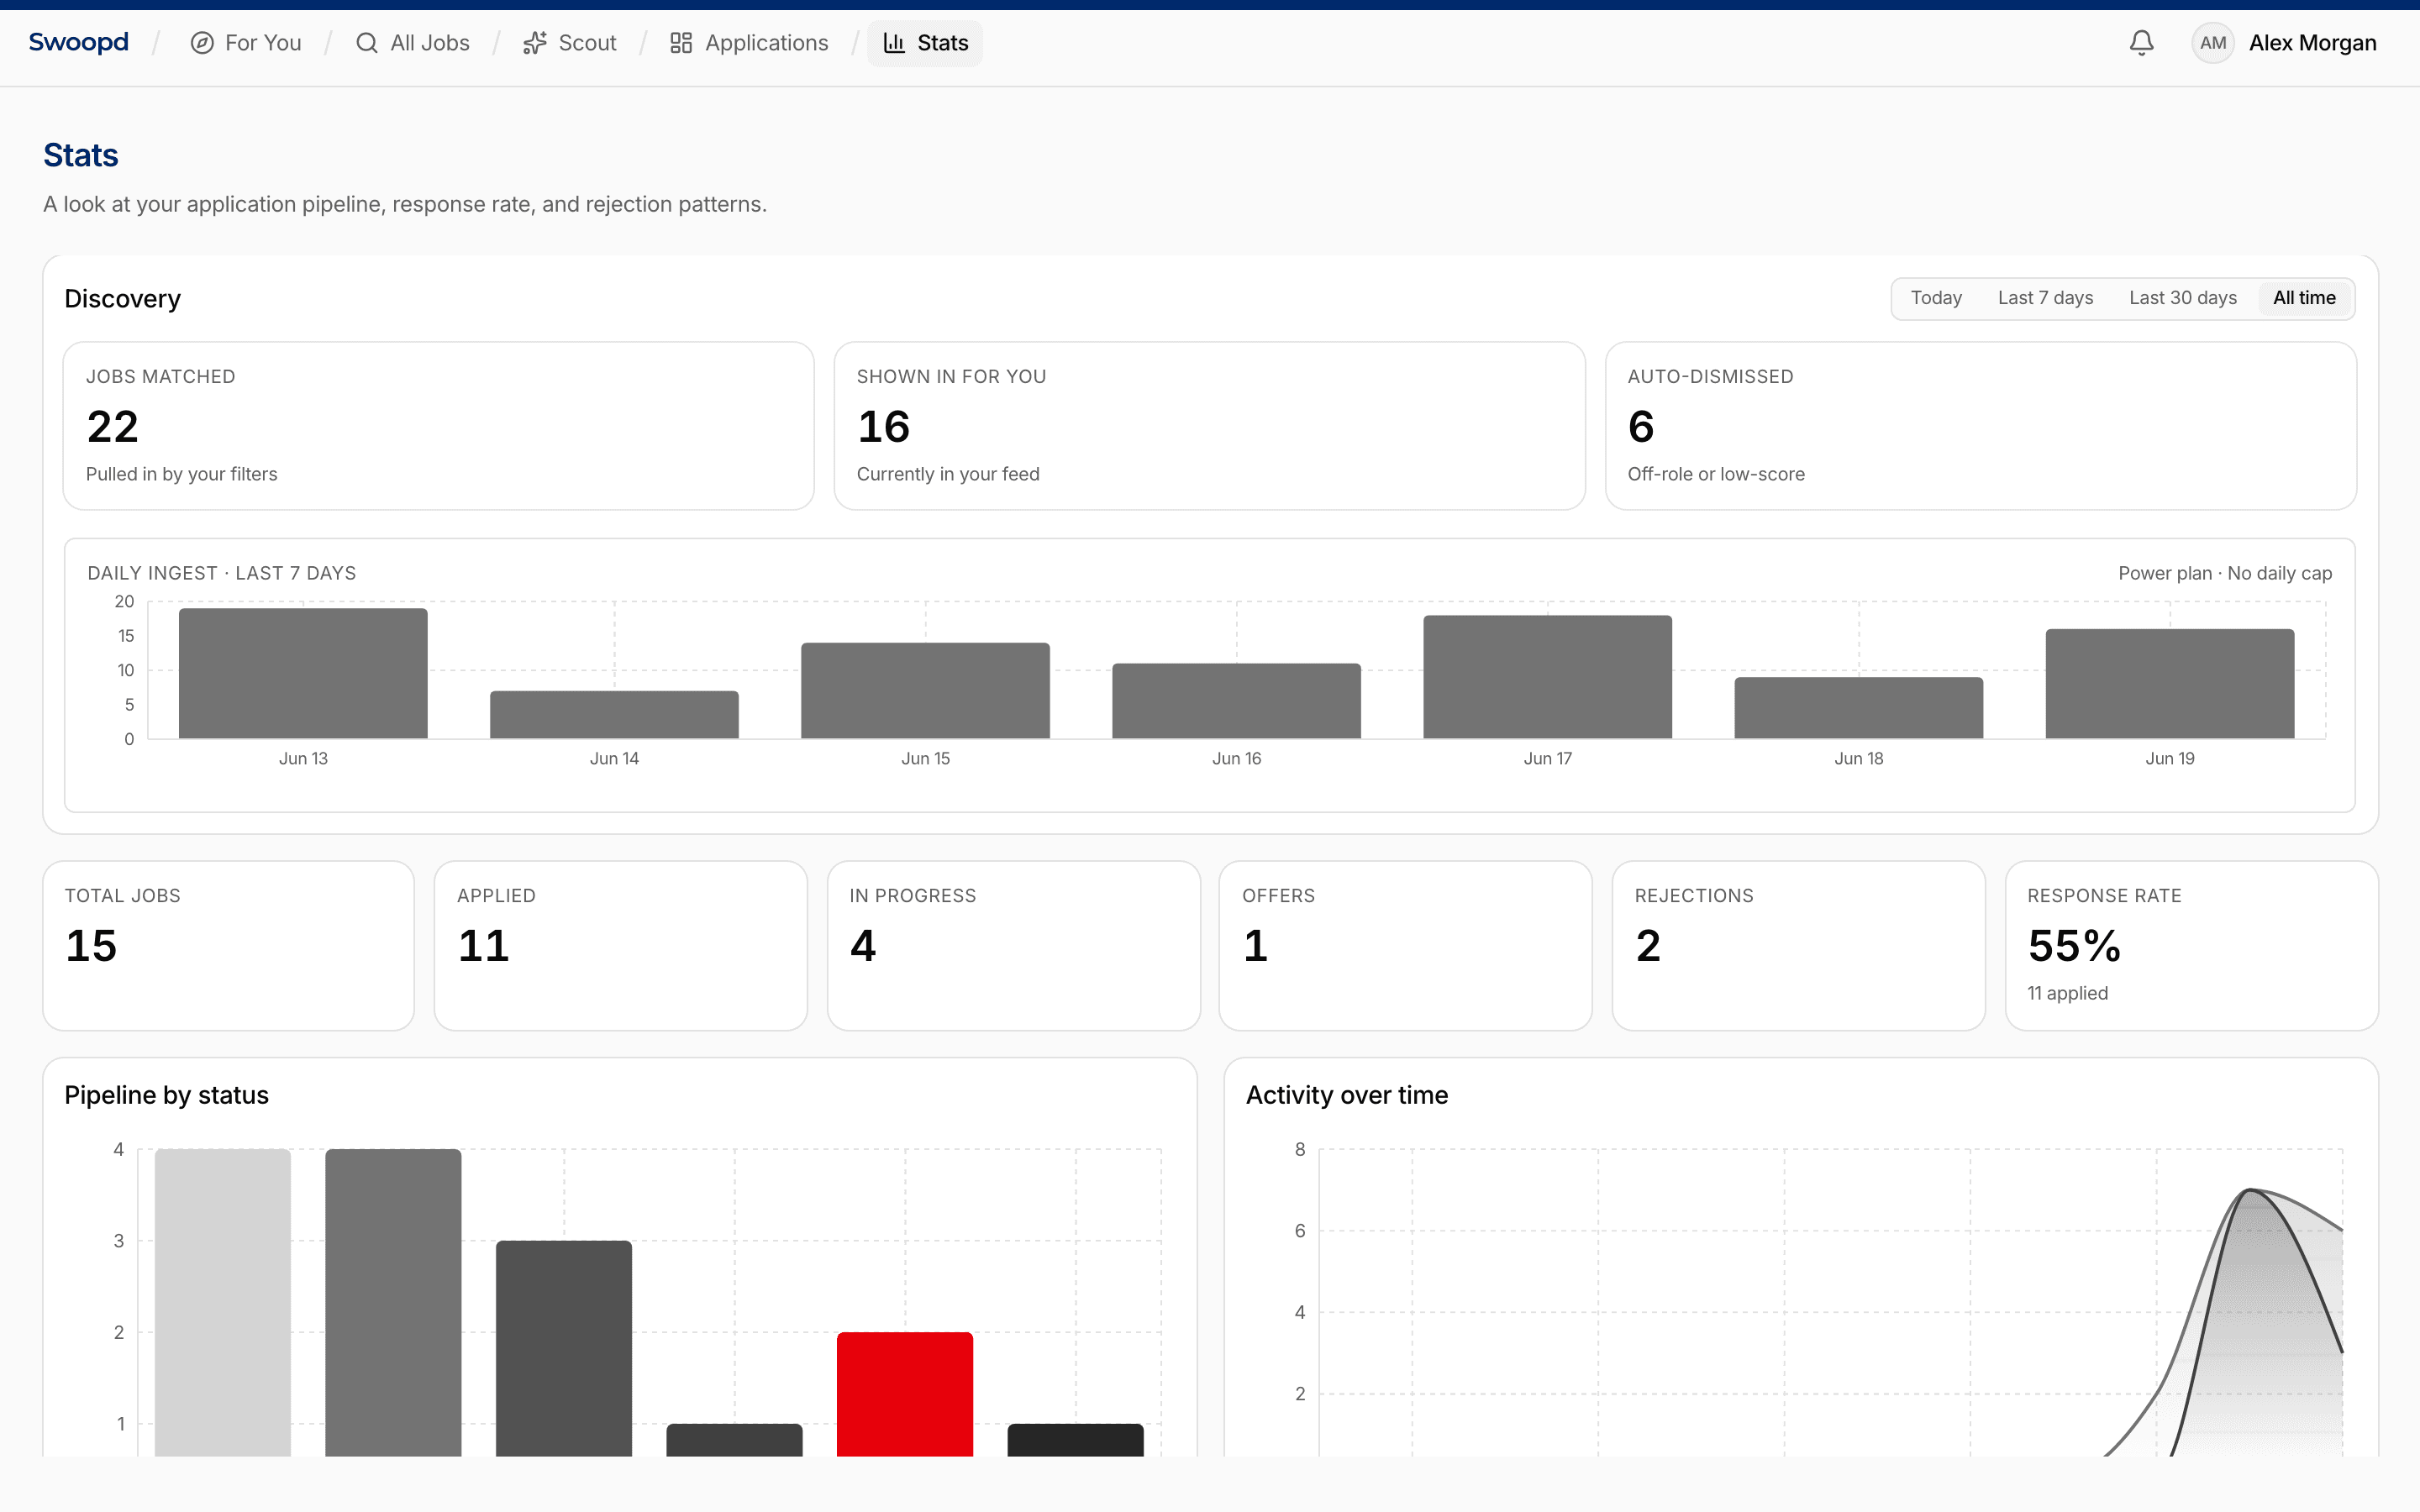Click the Discovery section heading
2420x1512 pixels.
[x=122, y=299]
